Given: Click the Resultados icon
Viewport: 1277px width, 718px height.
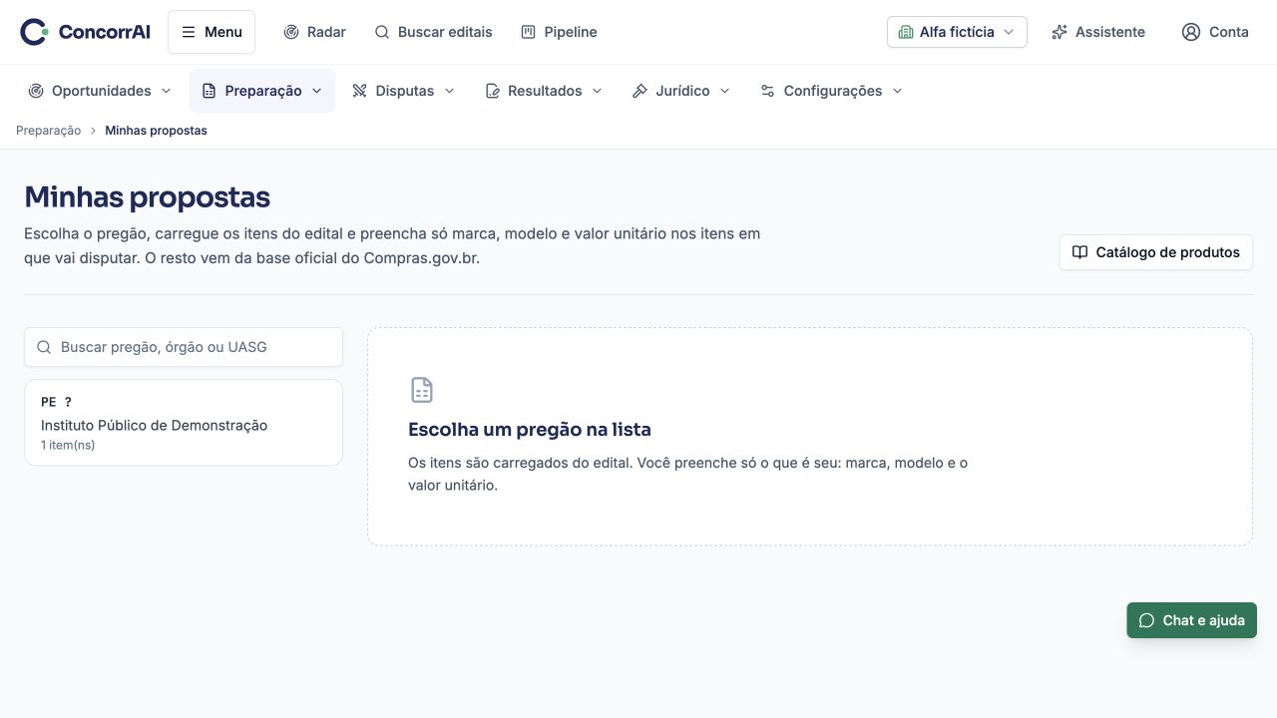Looking at the screenshot, I should click(x=492, y=91).
